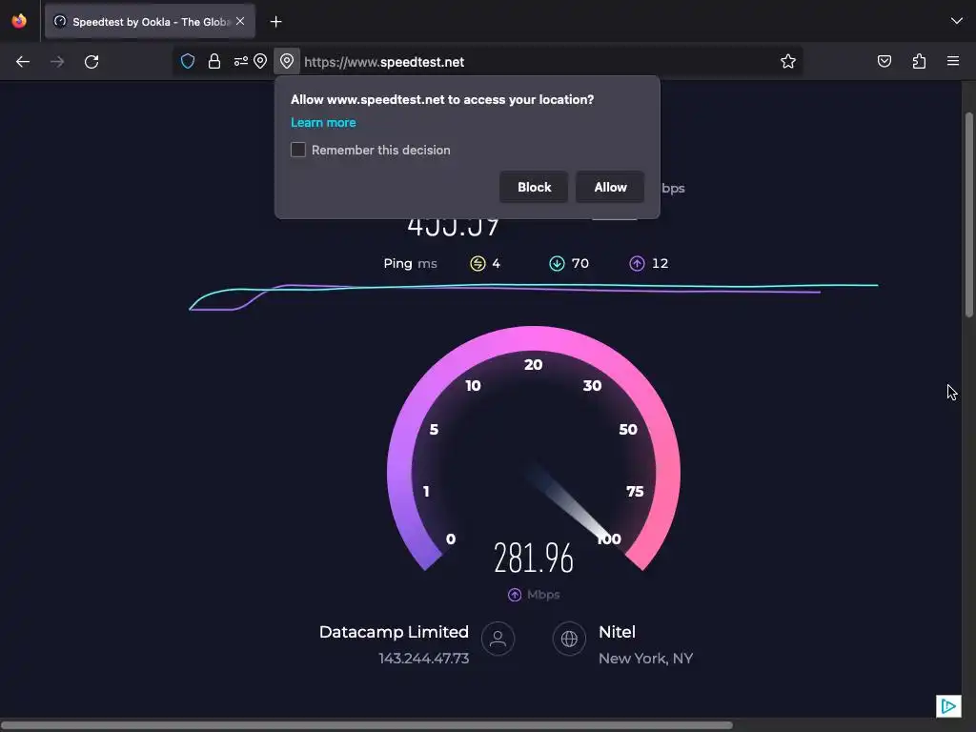Viewport: 976px width, 732px height.
Task: Open the list all tabs chevron
Action: pos(957,21)
